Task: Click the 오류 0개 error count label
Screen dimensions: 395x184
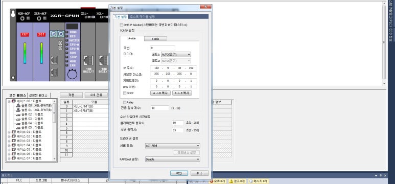Action: [x=219, y=181]
